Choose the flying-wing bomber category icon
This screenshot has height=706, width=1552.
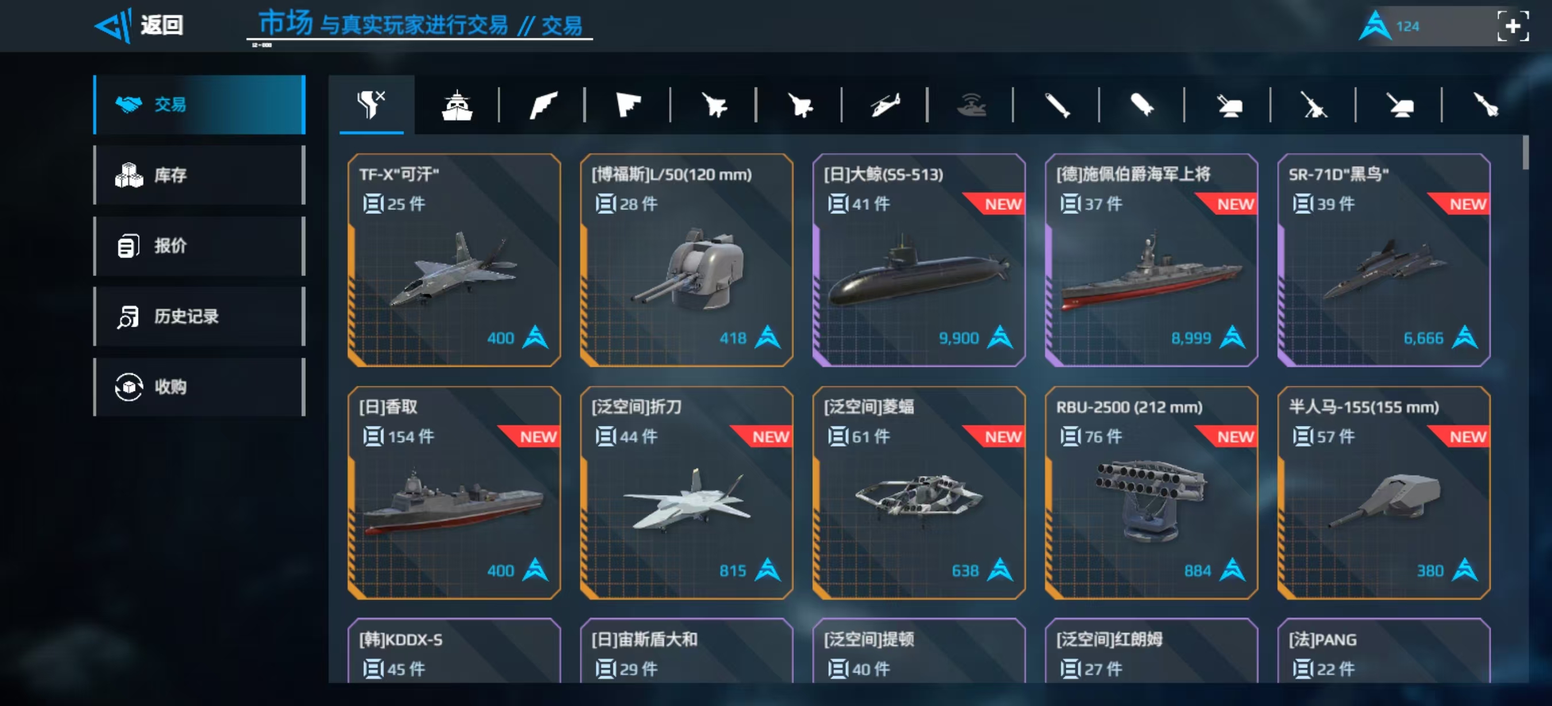coord(628,105)
